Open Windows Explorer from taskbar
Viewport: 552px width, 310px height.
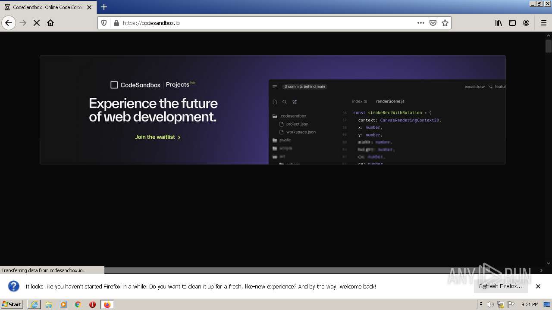click(49, 304)
